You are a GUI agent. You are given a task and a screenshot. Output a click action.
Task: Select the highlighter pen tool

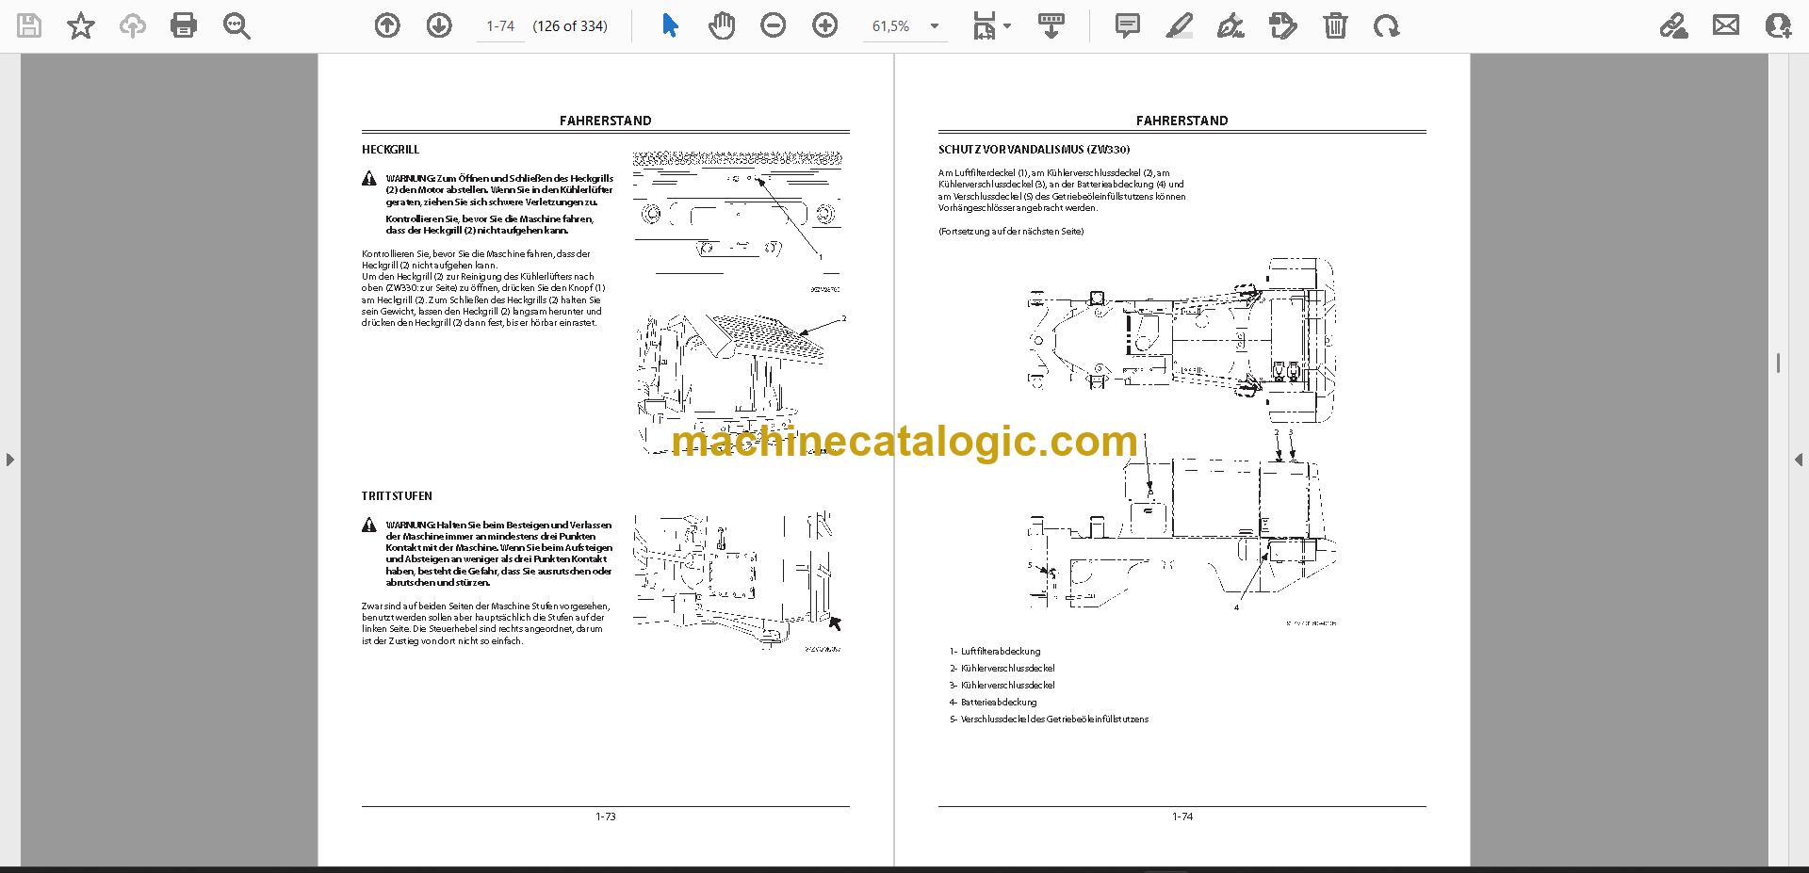pyautogui.click(x=1179, y=25)
